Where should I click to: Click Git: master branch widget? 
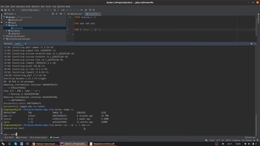pyautogui.click(x=247, y=140)
